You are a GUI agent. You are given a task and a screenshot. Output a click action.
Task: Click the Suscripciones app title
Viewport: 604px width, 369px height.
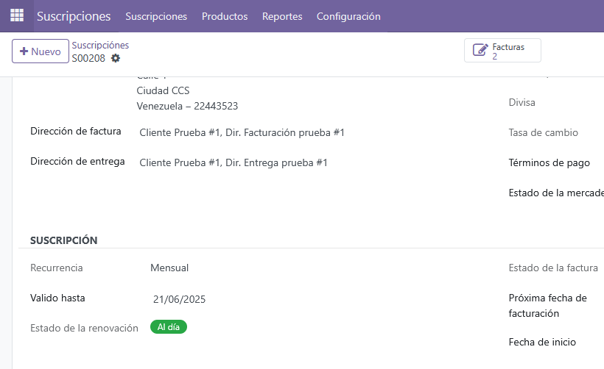[74, 16]
